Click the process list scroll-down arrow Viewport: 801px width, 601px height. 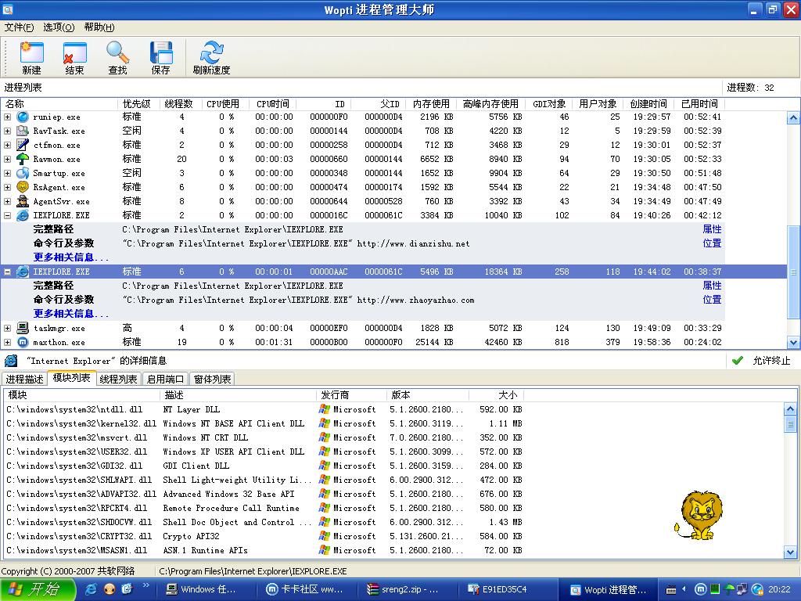tap(793, 343)
